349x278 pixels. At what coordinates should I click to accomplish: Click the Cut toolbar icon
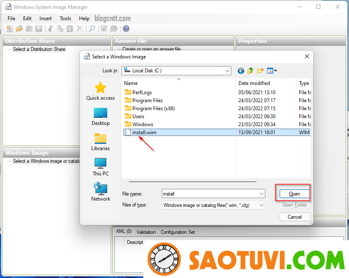click(50, 29)
